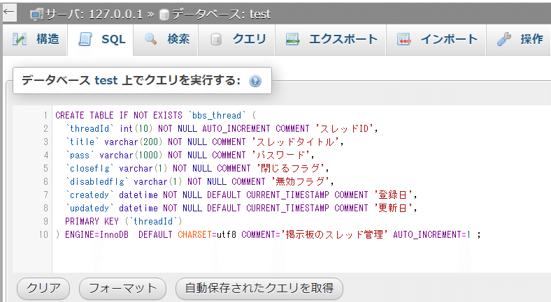Click the cylinder icon on the クエリ tab
The width and height of the screenshot is (551, 302).
tap(216, 39)
